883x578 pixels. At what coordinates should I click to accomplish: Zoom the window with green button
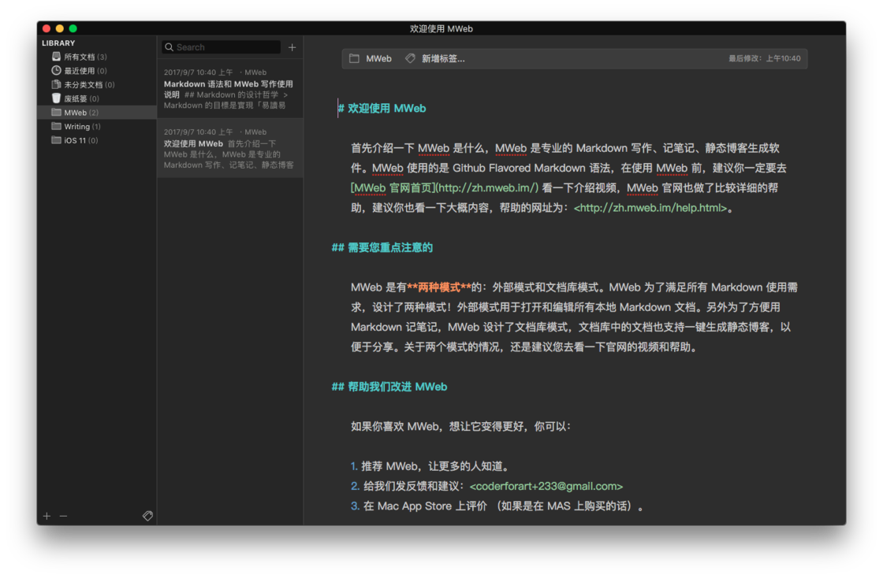click(x=73, y=28)
